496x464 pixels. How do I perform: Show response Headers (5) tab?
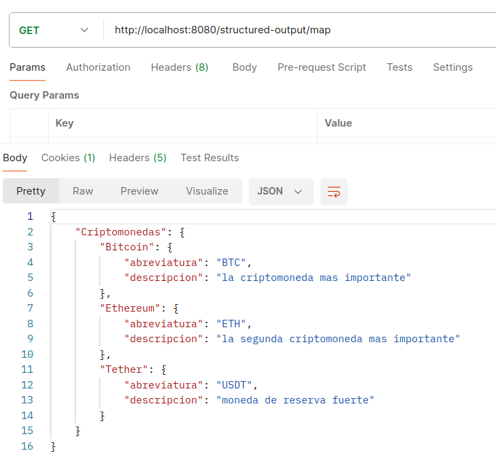137,158
